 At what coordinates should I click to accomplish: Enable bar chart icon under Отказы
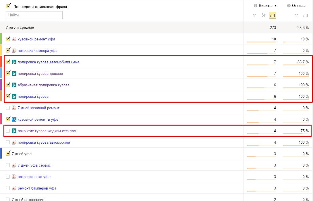click(306, 15)
